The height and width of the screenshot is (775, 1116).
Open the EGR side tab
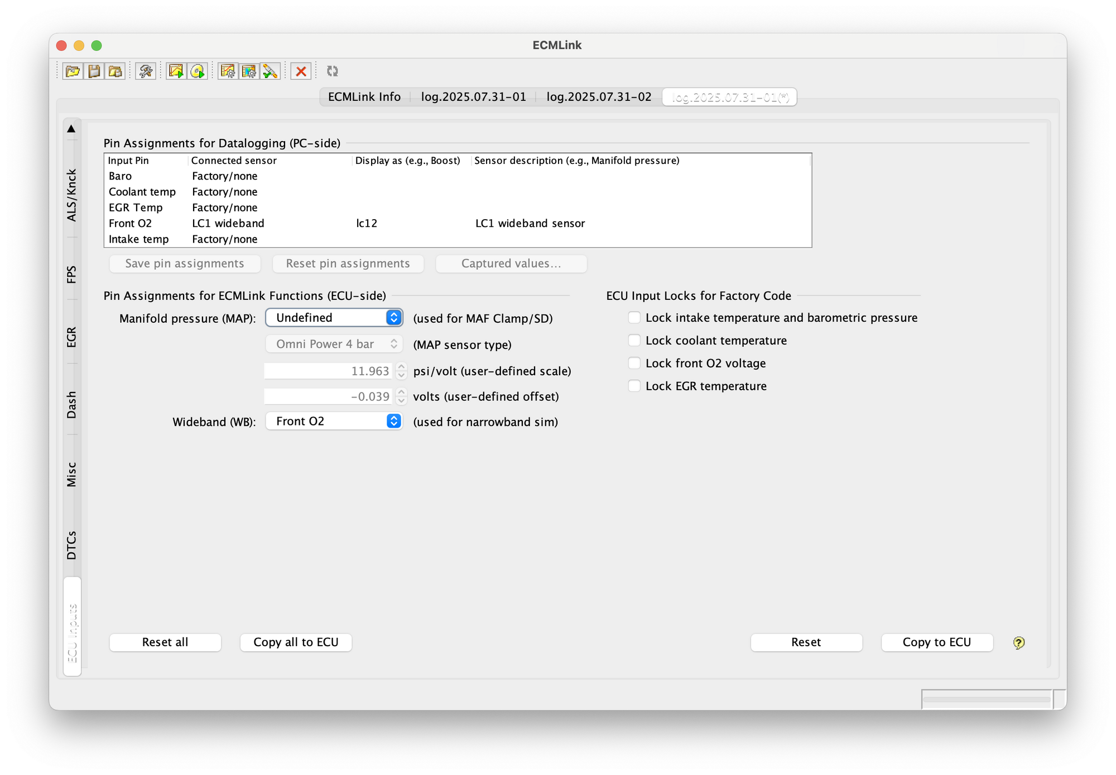[71, 337]
